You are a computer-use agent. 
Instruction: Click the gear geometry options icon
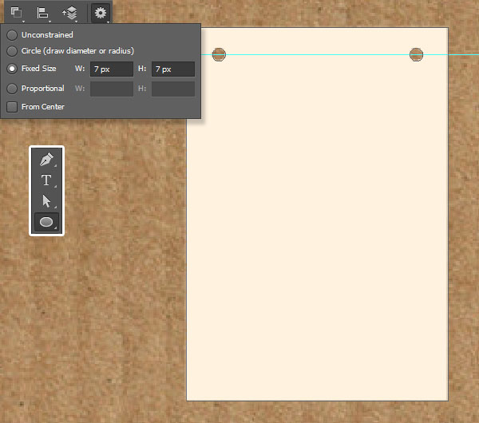tap(100, 12)
